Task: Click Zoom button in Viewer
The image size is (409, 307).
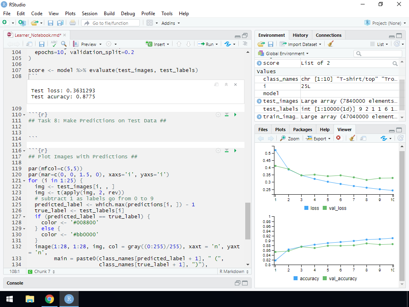Action: 290,138
